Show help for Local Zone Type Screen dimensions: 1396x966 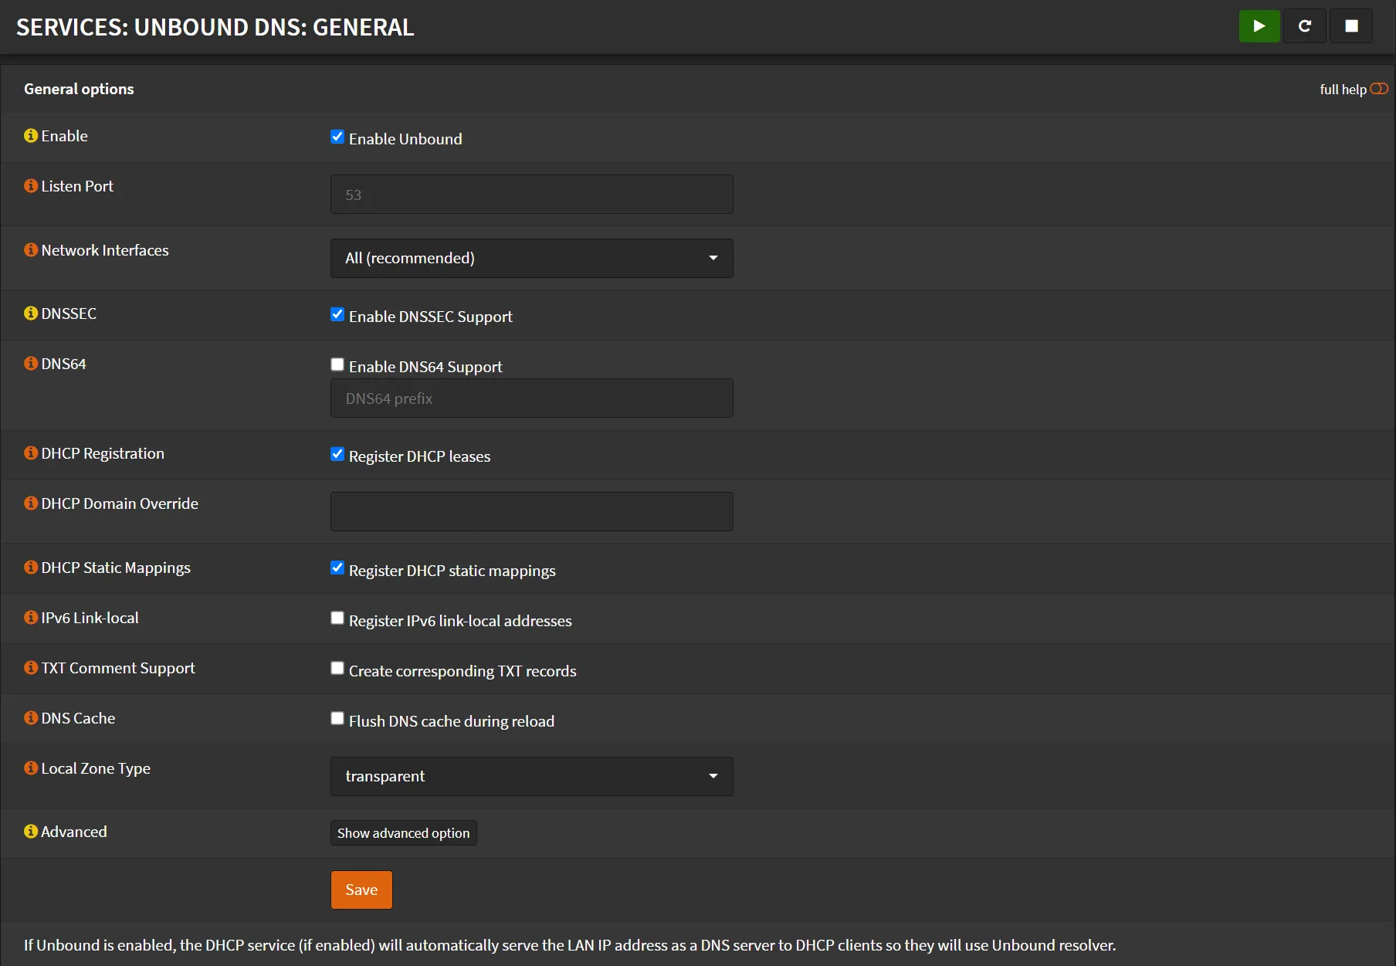(31, 768)
